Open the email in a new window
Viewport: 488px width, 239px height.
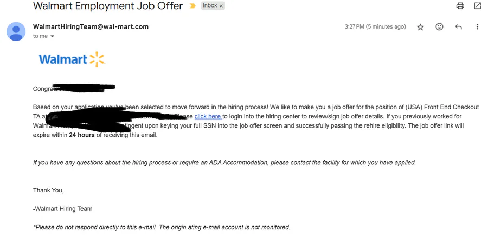[477, 6]
